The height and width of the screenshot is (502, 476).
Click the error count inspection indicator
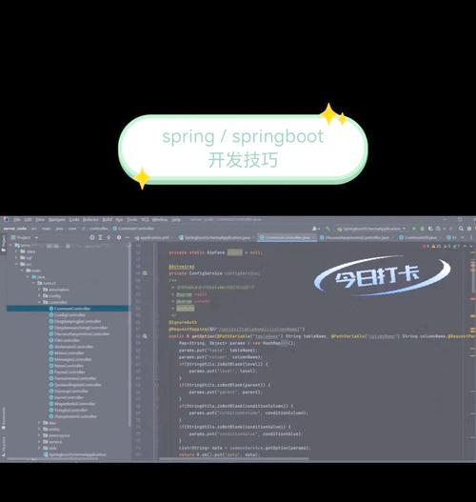click(426, 246)
